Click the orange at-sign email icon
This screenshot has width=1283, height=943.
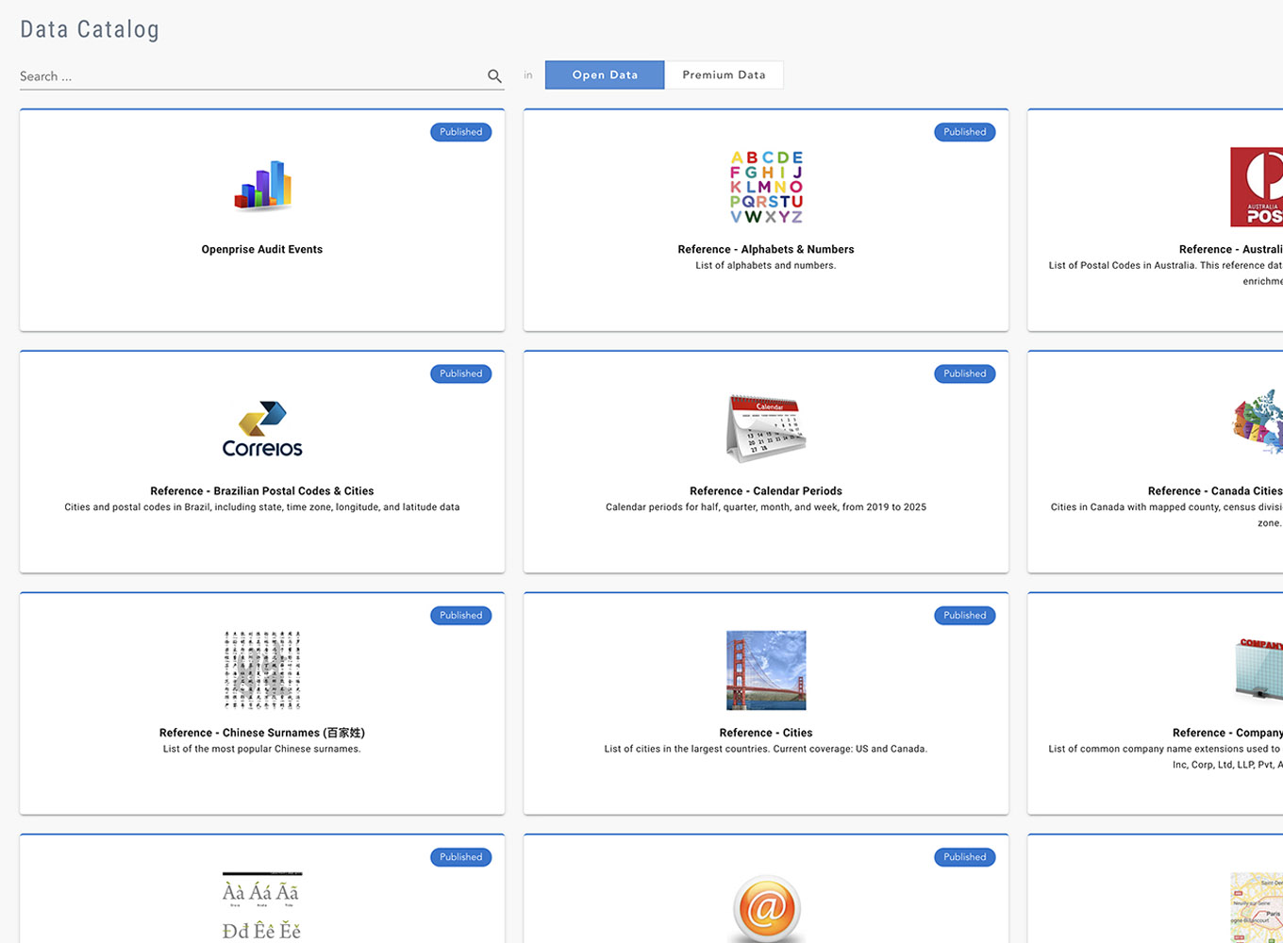point(766,908)
